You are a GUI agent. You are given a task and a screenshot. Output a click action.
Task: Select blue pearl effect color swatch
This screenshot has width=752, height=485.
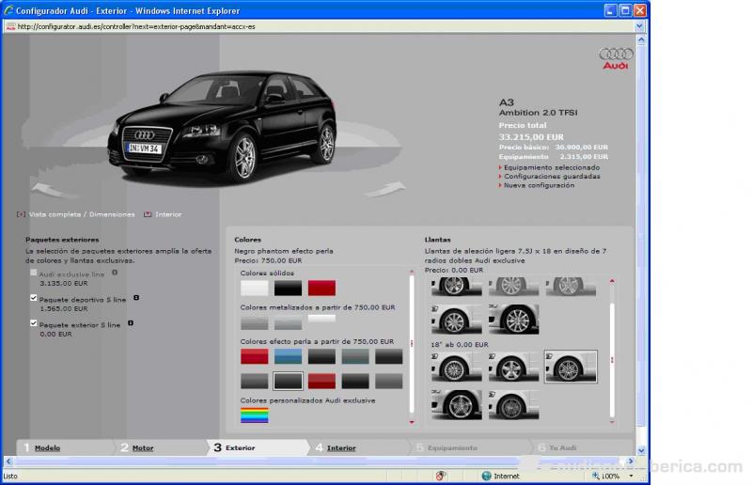coord(288,356)
